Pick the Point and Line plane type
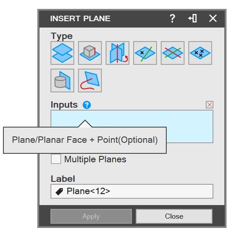235x236 pixels. pyautogui.click(x=145, y=53)
